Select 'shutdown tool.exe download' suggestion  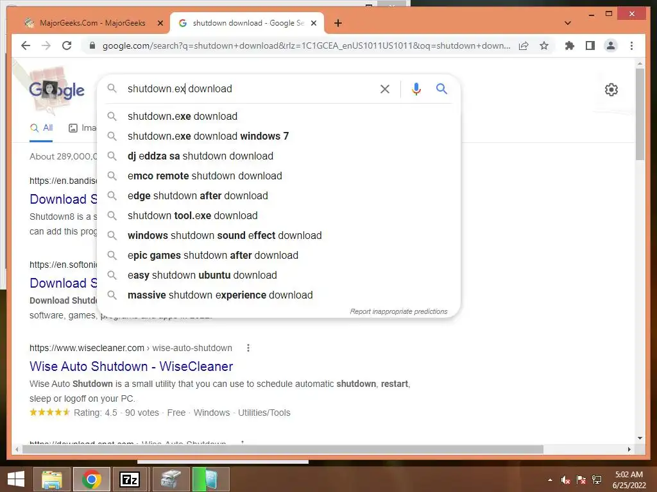coord(278,215)
